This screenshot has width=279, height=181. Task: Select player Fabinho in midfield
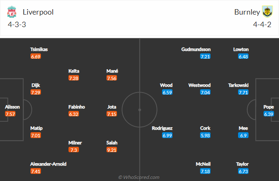pos(77,107)
